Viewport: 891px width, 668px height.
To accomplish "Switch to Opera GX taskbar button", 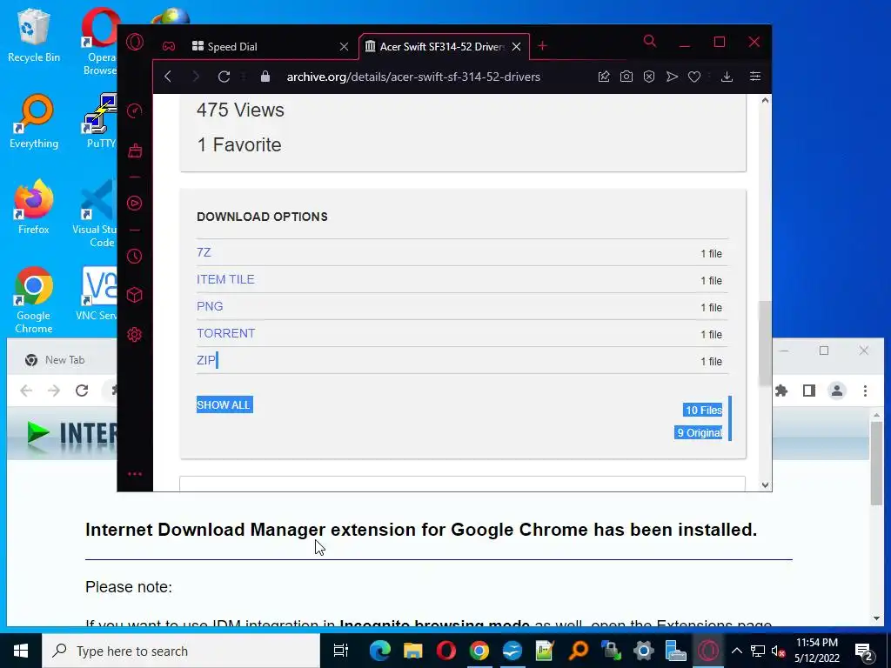I will (708, 651).
